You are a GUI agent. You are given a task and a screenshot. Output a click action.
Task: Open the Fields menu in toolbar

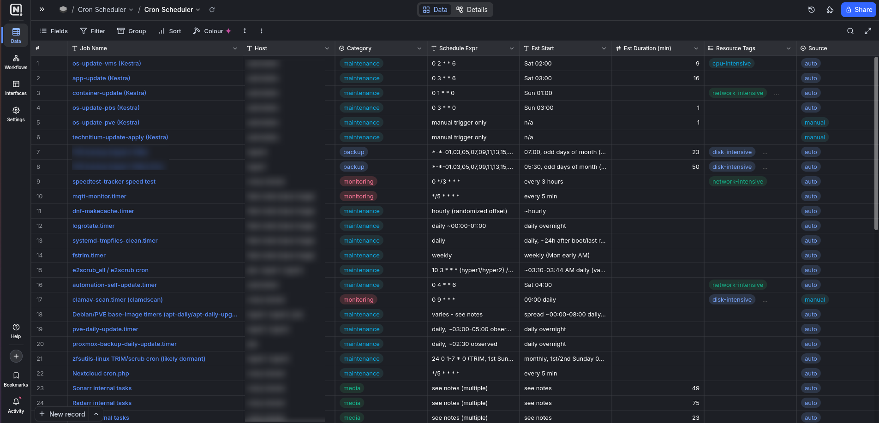54,31
